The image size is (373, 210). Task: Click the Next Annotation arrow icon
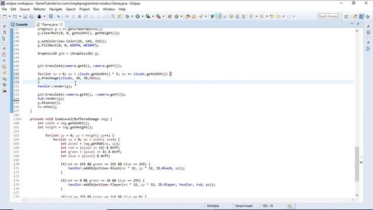point(251,16)
